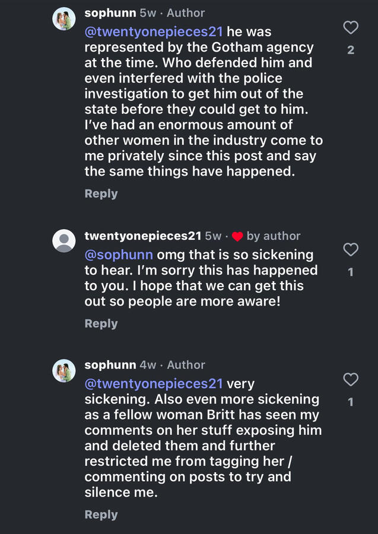Tap twentyonepieces21's default grey profile picture
Viewport: 378px width, 534px height.
[x=64, y=241]
